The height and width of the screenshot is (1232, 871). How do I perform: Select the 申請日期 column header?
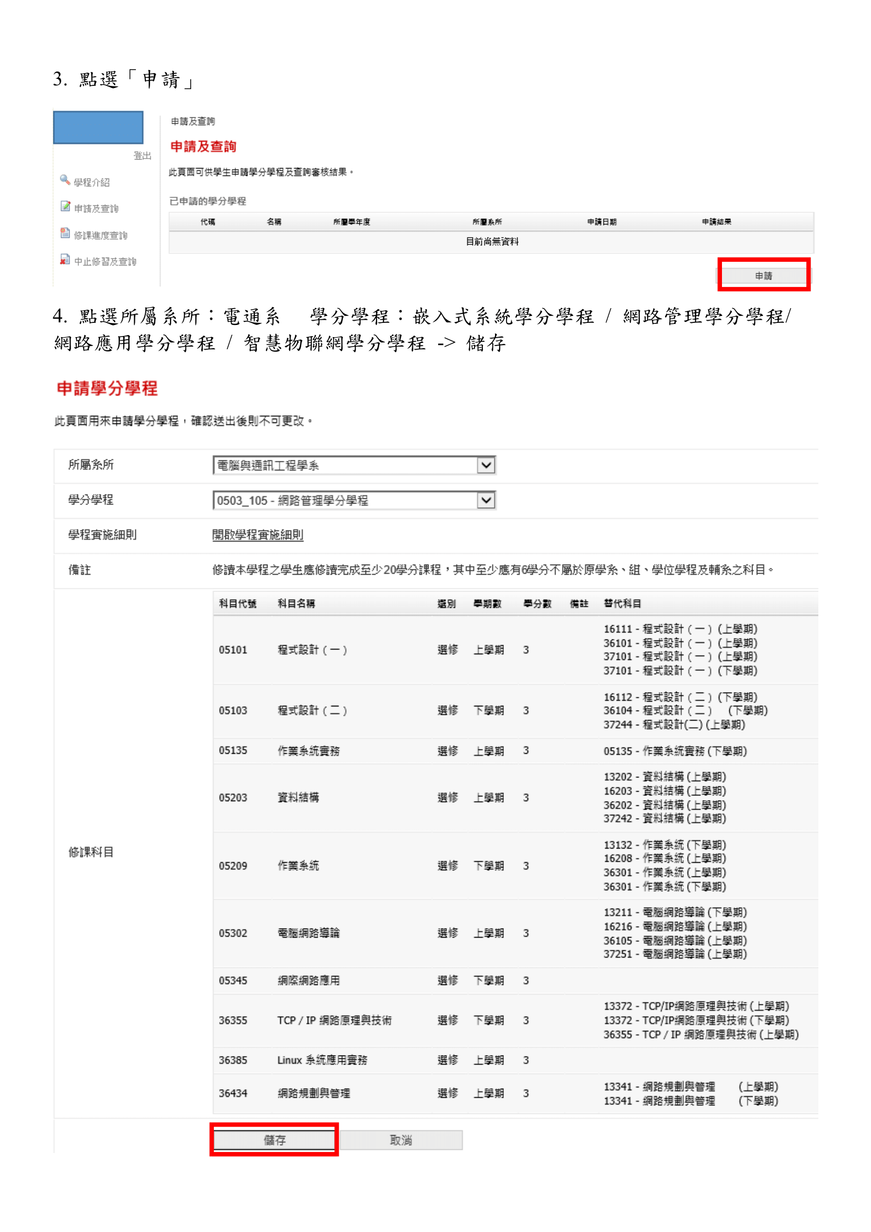601,222
